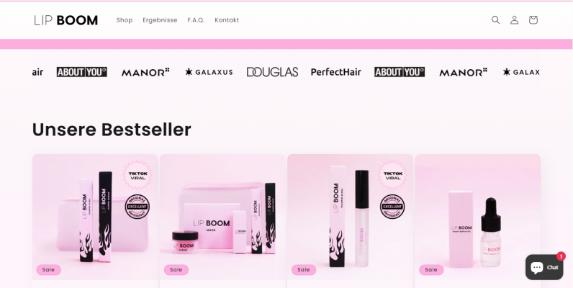Screen dimensions: 573x288
Task: Go to the F.A.Q. page
Action: click(x=196, y=20)
